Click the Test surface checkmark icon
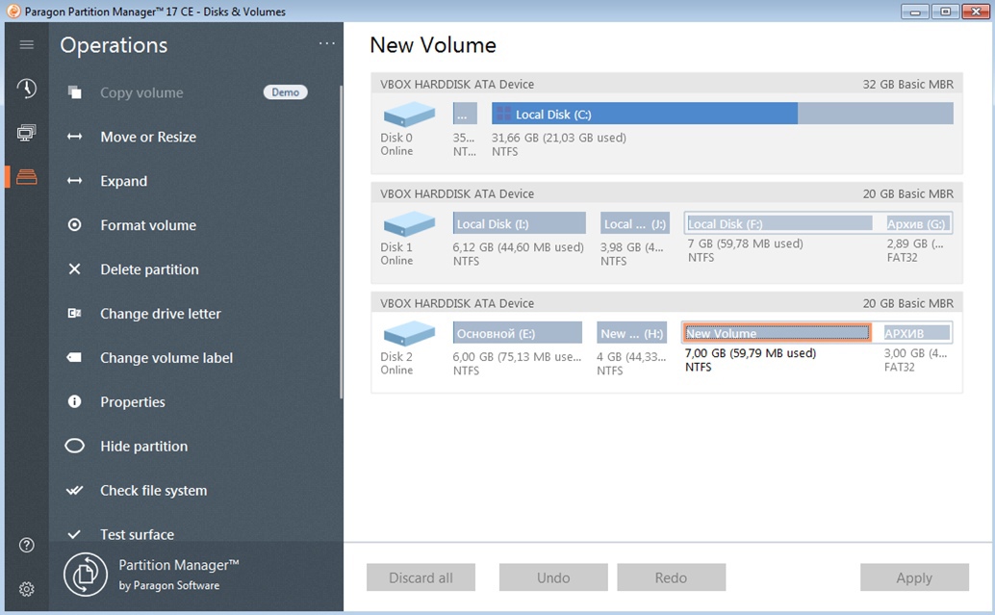995x615 pixels. tap(75, 534)
